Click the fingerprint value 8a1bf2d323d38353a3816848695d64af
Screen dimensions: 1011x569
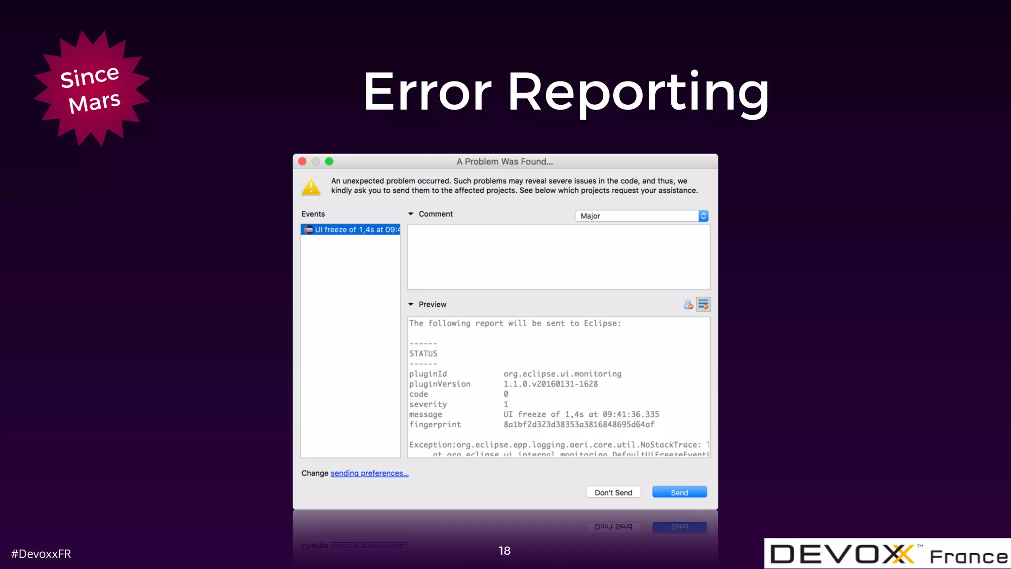coord(579,424)
